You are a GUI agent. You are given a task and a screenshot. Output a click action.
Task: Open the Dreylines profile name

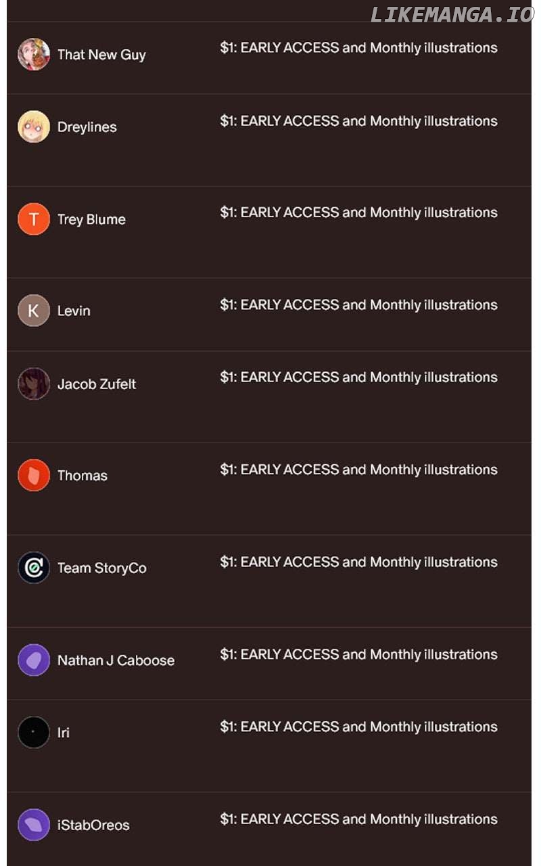click(x=87, y=127)
